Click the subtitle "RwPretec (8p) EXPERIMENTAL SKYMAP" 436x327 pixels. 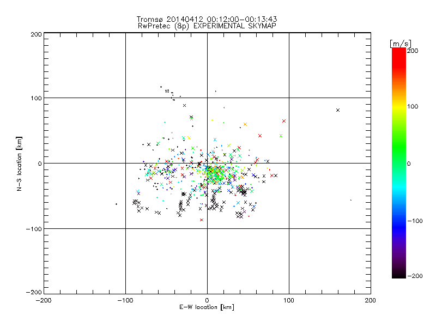(x=207, y=26)
